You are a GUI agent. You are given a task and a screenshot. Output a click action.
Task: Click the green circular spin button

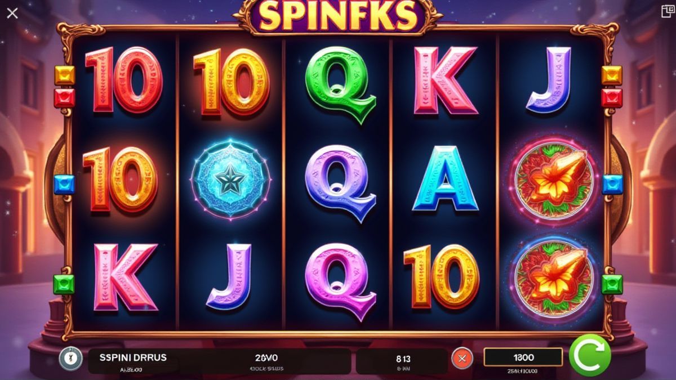(x=590, y=357)
